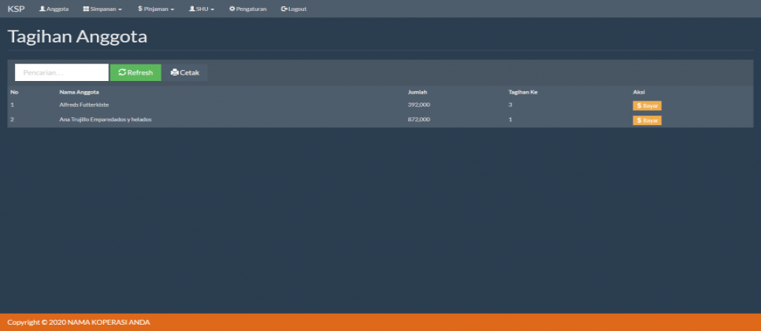The image size is (761, 331).
Task: Click the printer icon on Cetak
Action: (175, 72)
